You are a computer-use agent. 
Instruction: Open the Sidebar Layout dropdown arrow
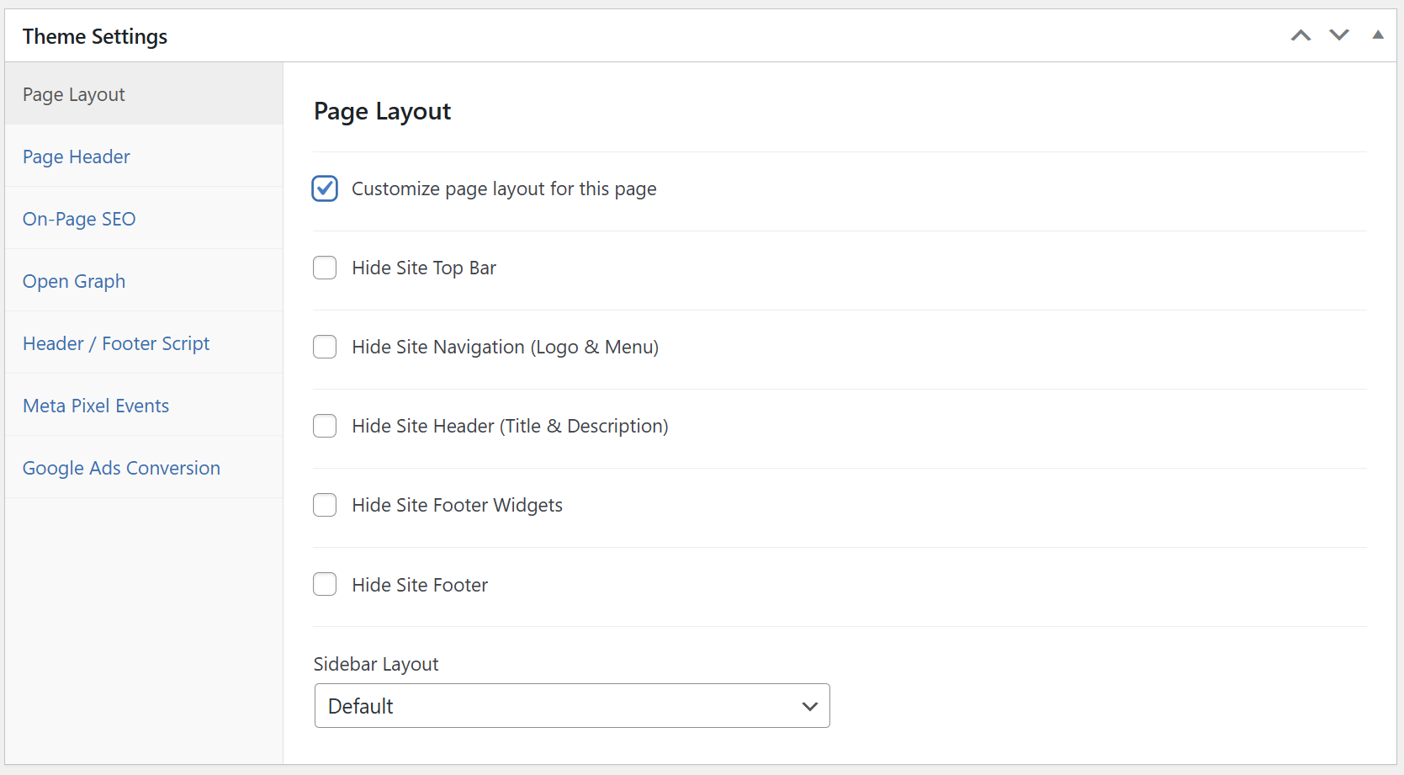click(x=808, y=706)
